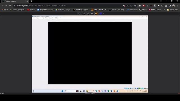Expand the hidden bookmarks chevron
The image size is (180, 101).
(x=164, y=10)
